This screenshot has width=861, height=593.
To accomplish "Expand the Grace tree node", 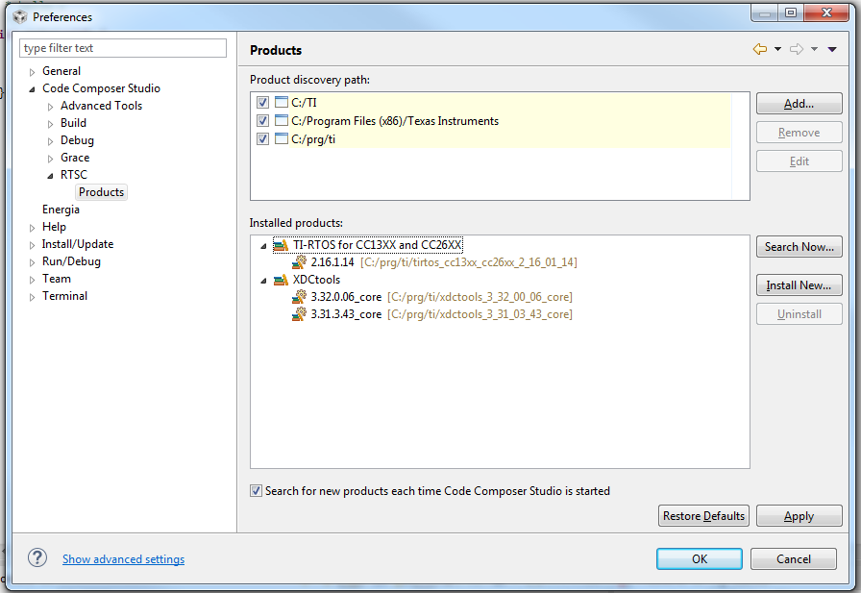I will (x=50, y=159).
